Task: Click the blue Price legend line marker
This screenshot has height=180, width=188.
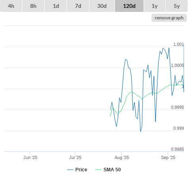Action: click(70, 170)
